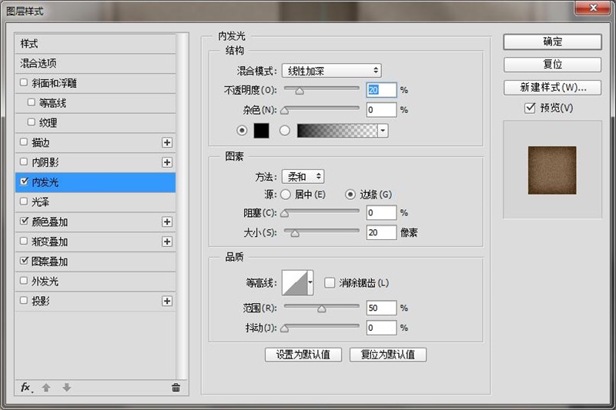Click the 阻塞 slider handle

285,214
